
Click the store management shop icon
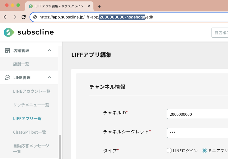point(7,51)
